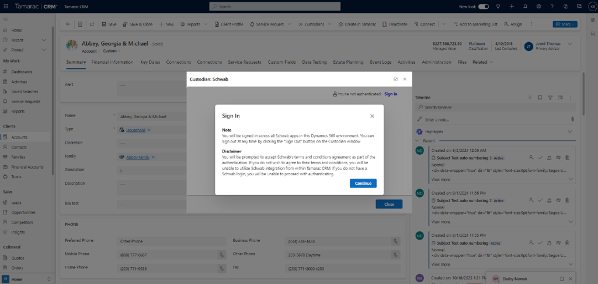The width and height of the screenshot is (598, 284).
Task: Open the Home area switcher at bottom left
Action: (27, 279)
